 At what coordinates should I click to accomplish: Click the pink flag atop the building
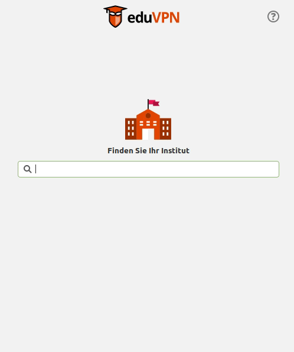click(154, 103)
